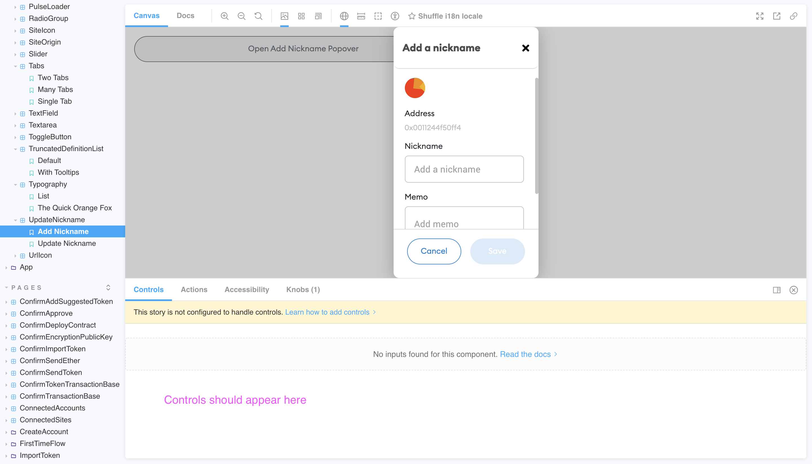This screenshot has width=812, height=464.
Task: Open the Knobs panel tab
Action: pos(303,289)
